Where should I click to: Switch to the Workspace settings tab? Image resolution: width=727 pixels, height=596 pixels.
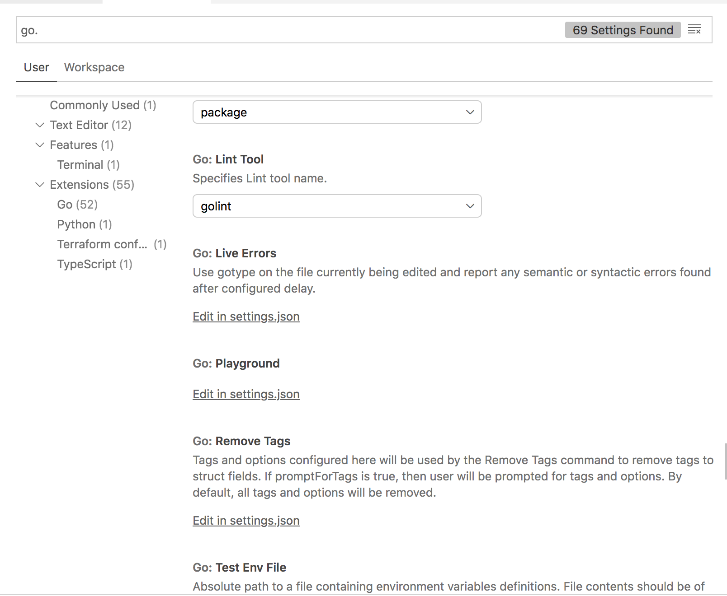pyautogui.click(x=94, y=67)
